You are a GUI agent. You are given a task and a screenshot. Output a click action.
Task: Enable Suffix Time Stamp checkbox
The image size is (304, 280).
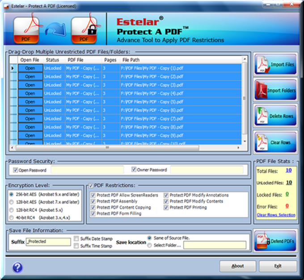[x=76, y=246]
